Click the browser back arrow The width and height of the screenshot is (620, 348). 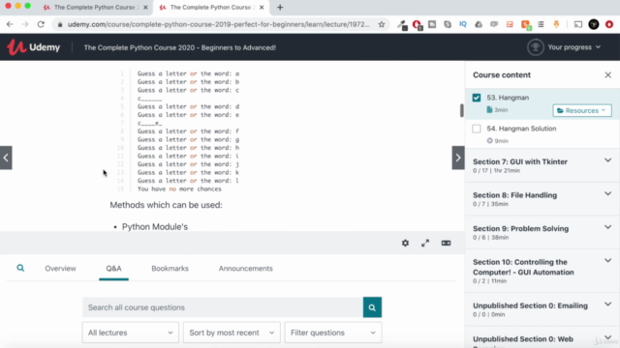click(10, 24)
